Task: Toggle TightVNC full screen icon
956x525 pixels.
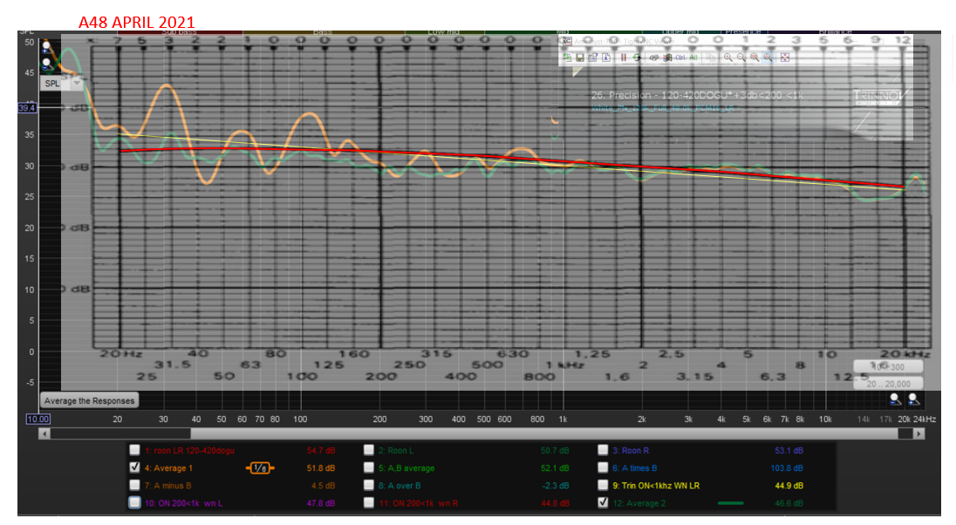Action: click(x=785, y=58)
